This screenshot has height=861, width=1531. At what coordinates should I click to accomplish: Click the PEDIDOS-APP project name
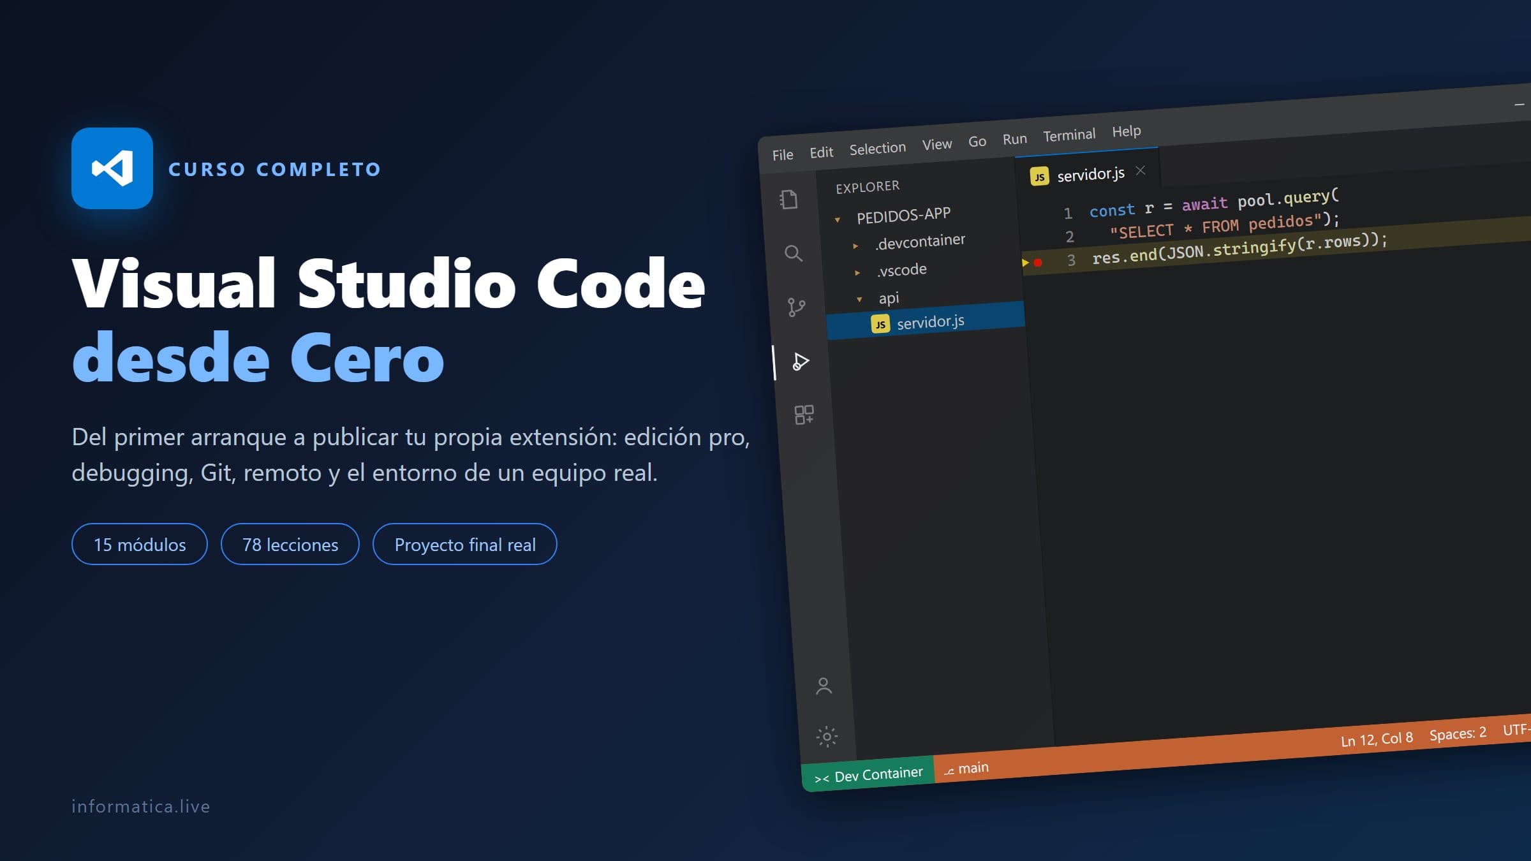point(903,215)
